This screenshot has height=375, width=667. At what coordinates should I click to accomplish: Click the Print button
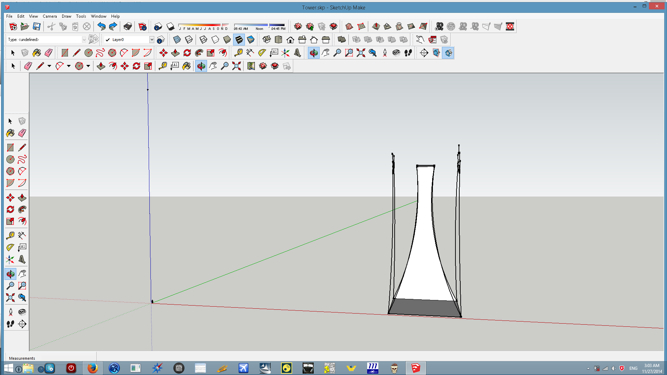click(127, 26)
